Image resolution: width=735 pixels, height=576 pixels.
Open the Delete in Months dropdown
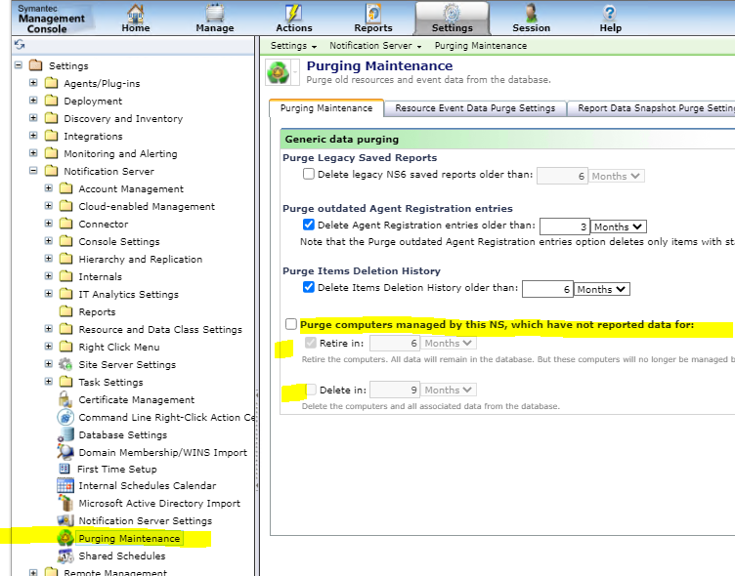449,391
